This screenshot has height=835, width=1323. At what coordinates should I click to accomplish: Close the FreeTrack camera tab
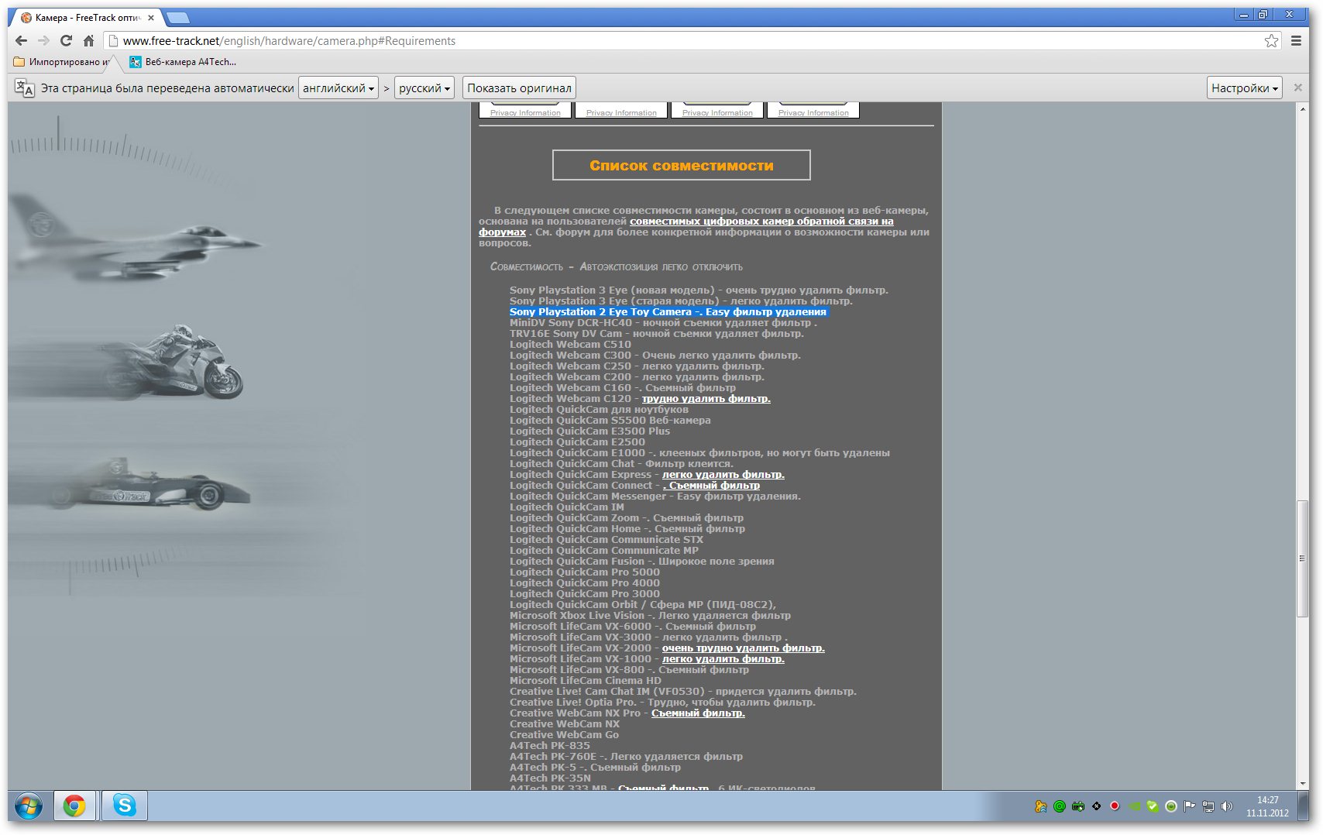[x=150, y=17]
